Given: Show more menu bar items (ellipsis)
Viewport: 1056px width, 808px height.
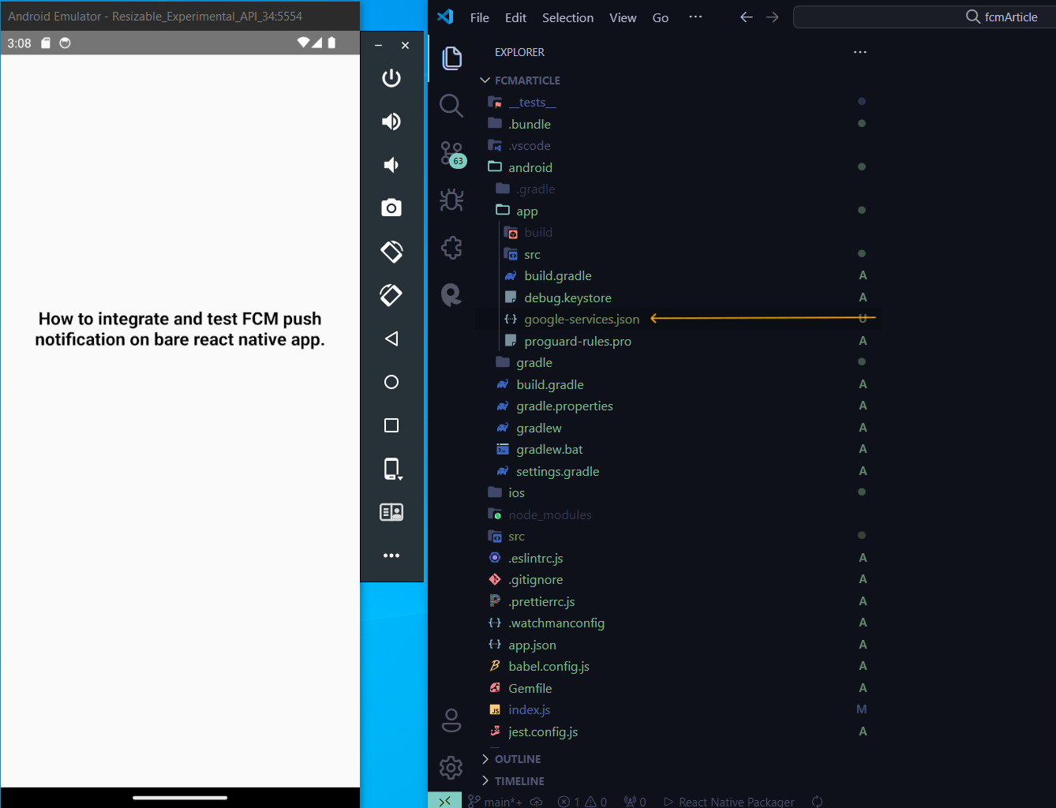Looking at the screenshot, I should tap(695, 17).
